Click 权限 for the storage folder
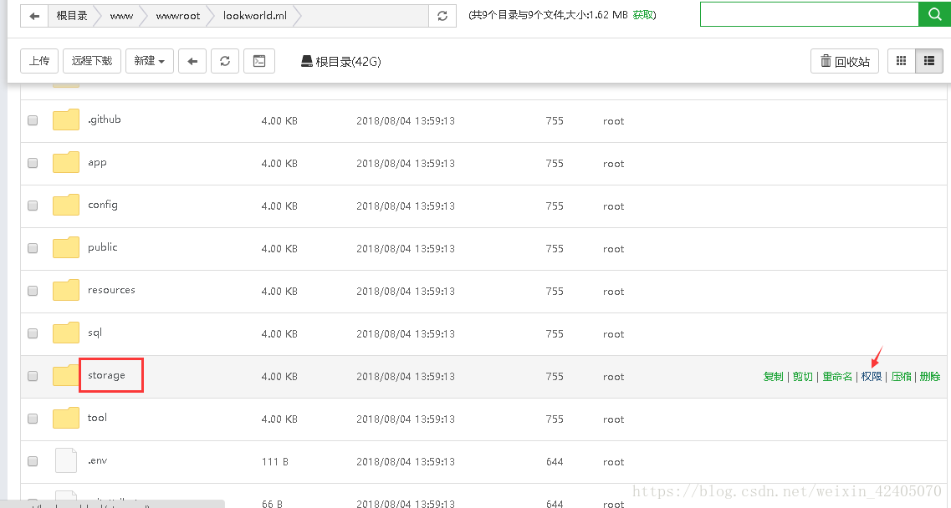Viewport: 951px width, 508px height. 872,377
